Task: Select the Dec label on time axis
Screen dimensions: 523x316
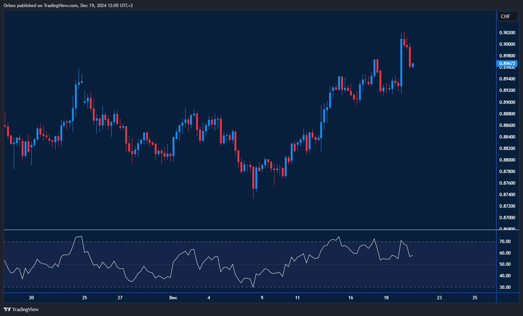Action: 173,298
